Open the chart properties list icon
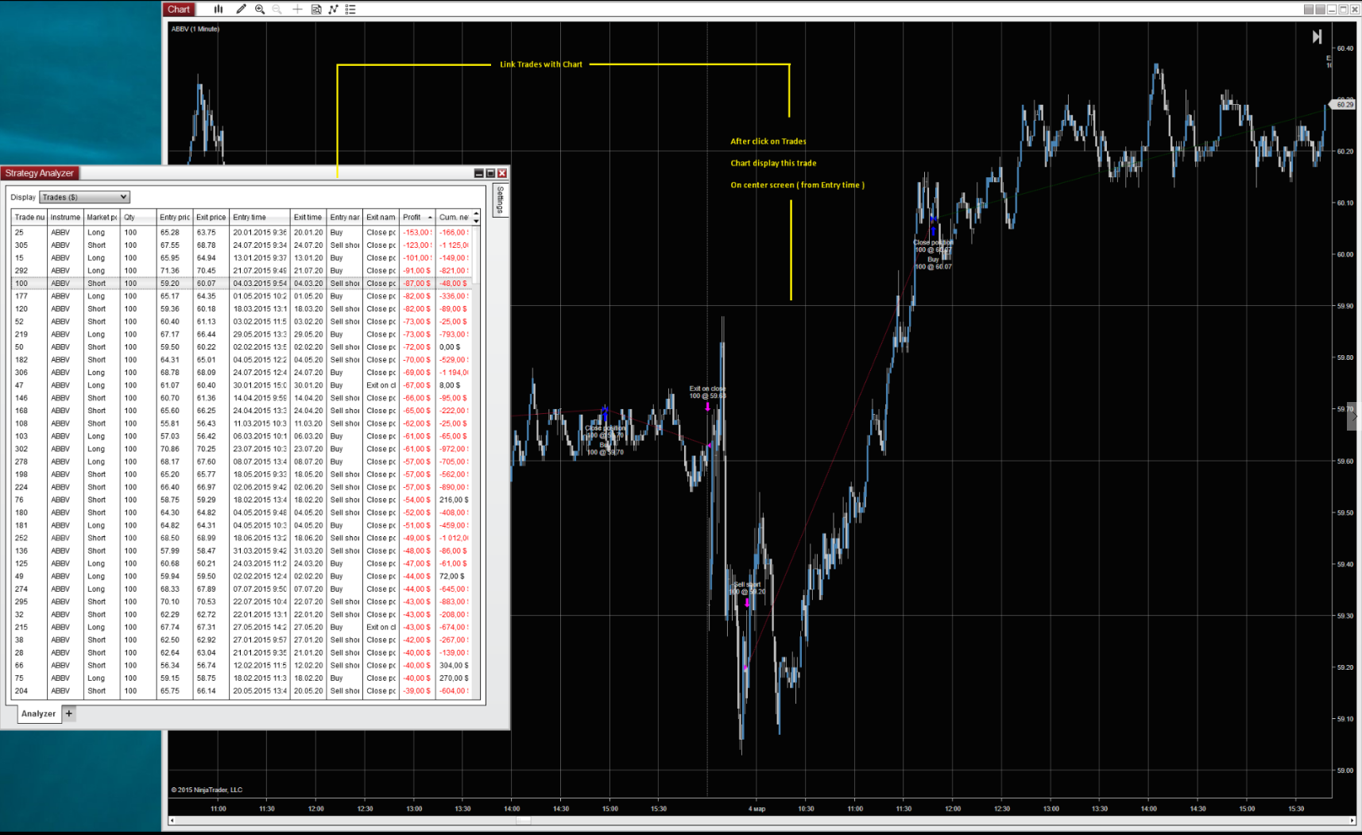Image resolution: width=1362 pixels, height=835 pixels. [350, 10]
